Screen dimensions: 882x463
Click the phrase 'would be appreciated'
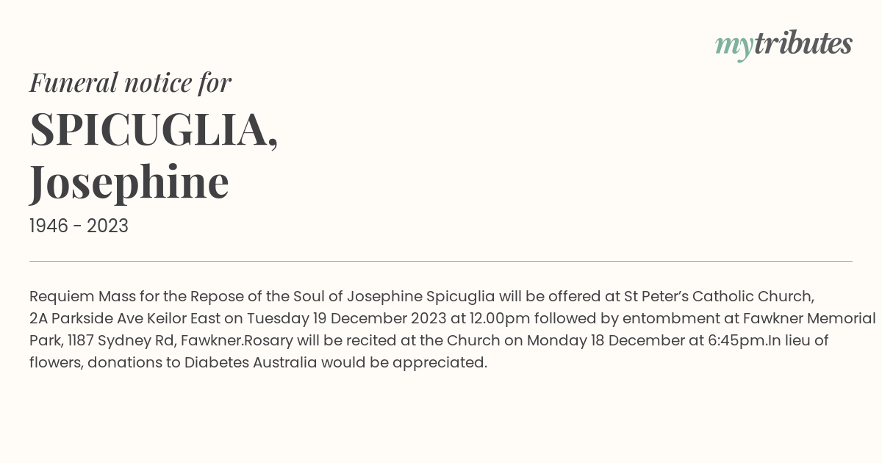click(x=403, y=363)
